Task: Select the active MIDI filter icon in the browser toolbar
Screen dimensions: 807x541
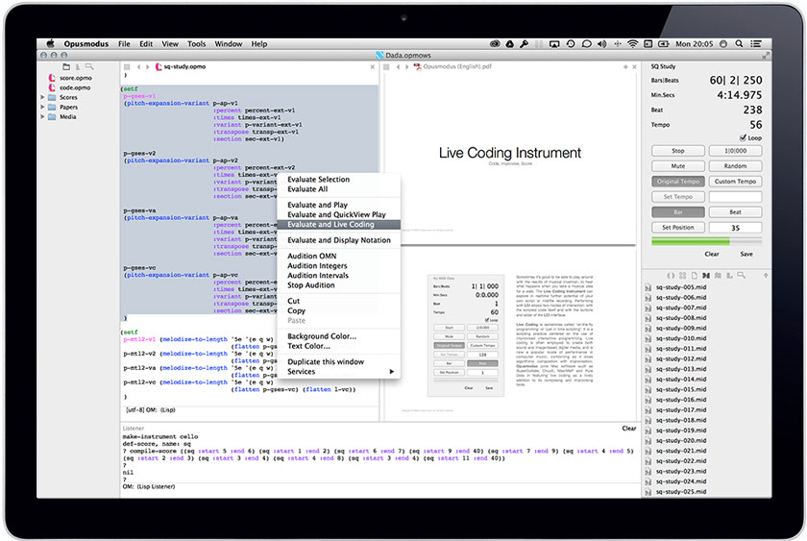Action: [x=705, y=276]
